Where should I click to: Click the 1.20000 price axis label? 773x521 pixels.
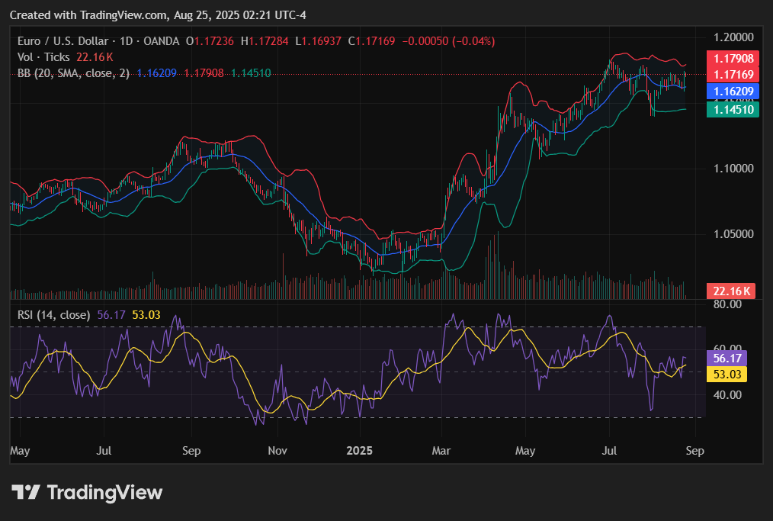coord(733,37)
